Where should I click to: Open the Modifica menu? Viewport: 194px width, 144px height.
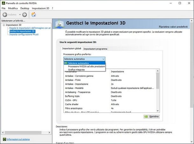tap(13, 8)
